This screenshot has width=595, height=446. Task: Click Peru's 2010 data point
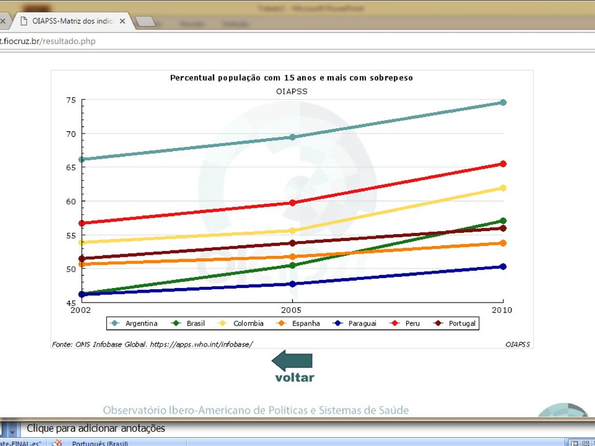(503, 164)
